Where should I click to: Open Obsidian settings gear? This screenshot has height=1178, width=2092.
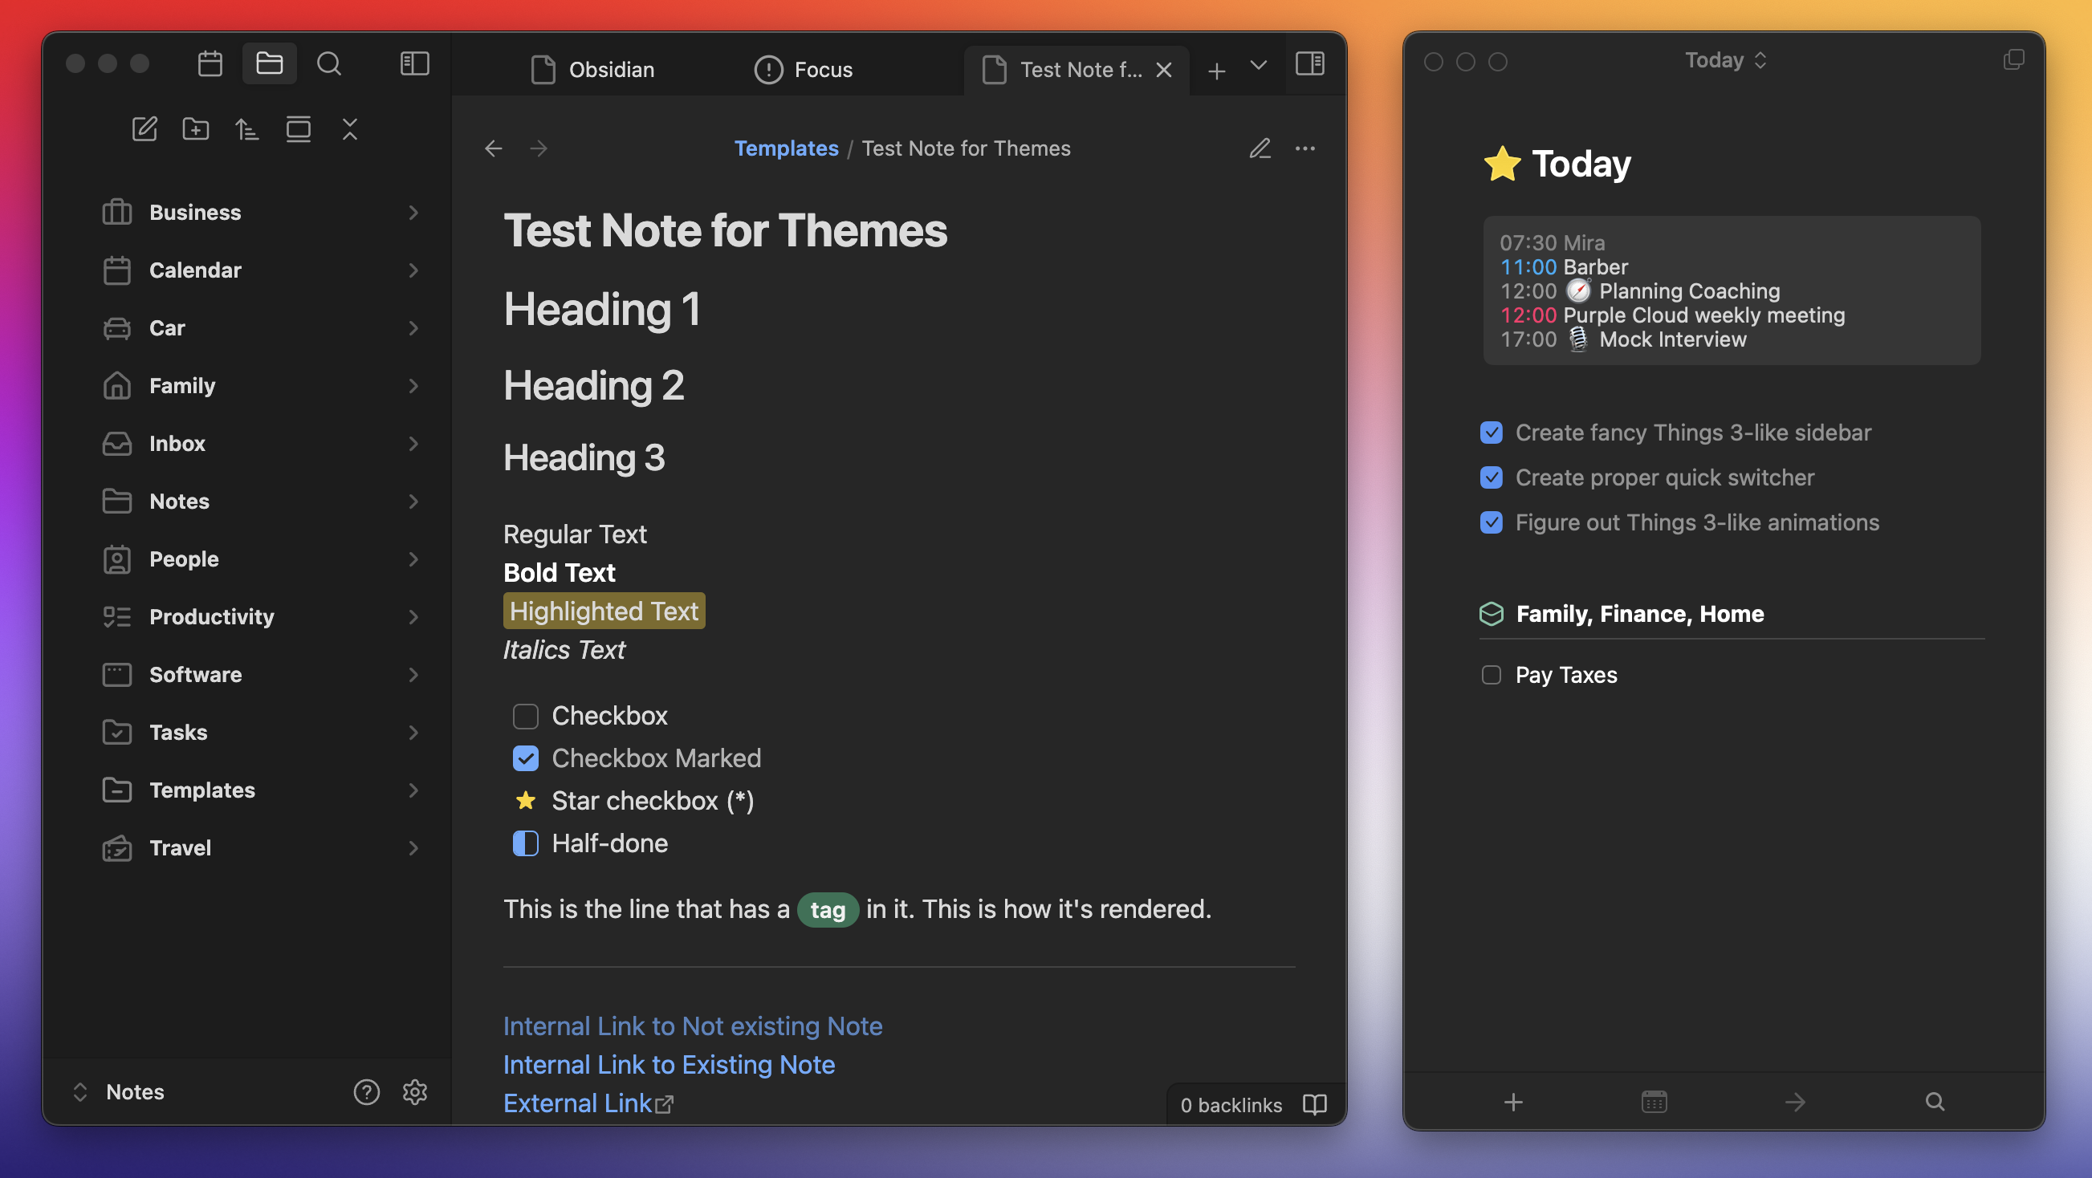click(x=415, y=1092)
